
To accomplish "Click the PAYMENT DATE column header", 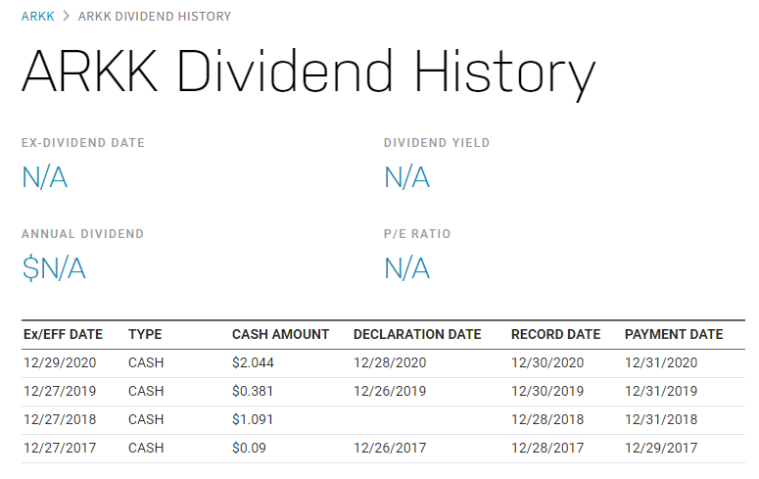I will (674, 335).
